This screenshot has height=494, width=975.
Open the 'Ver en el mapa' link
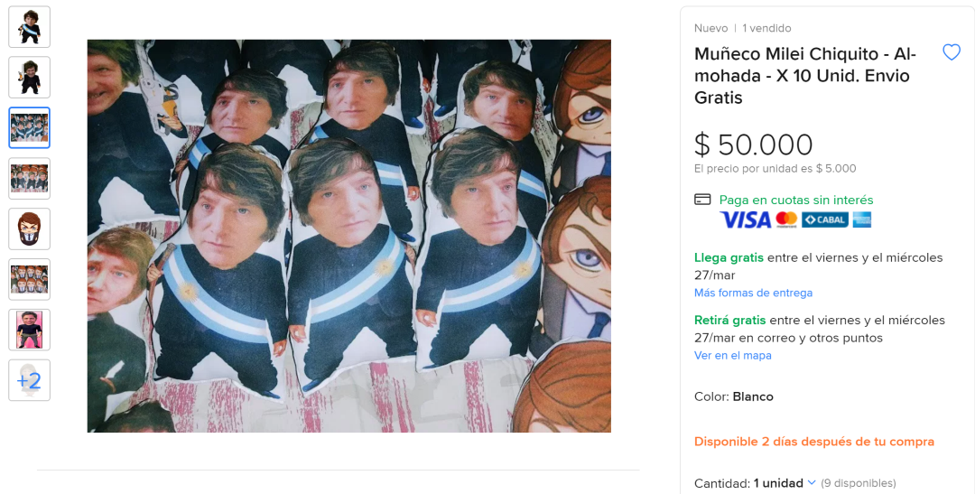click(x=732, y=355)
